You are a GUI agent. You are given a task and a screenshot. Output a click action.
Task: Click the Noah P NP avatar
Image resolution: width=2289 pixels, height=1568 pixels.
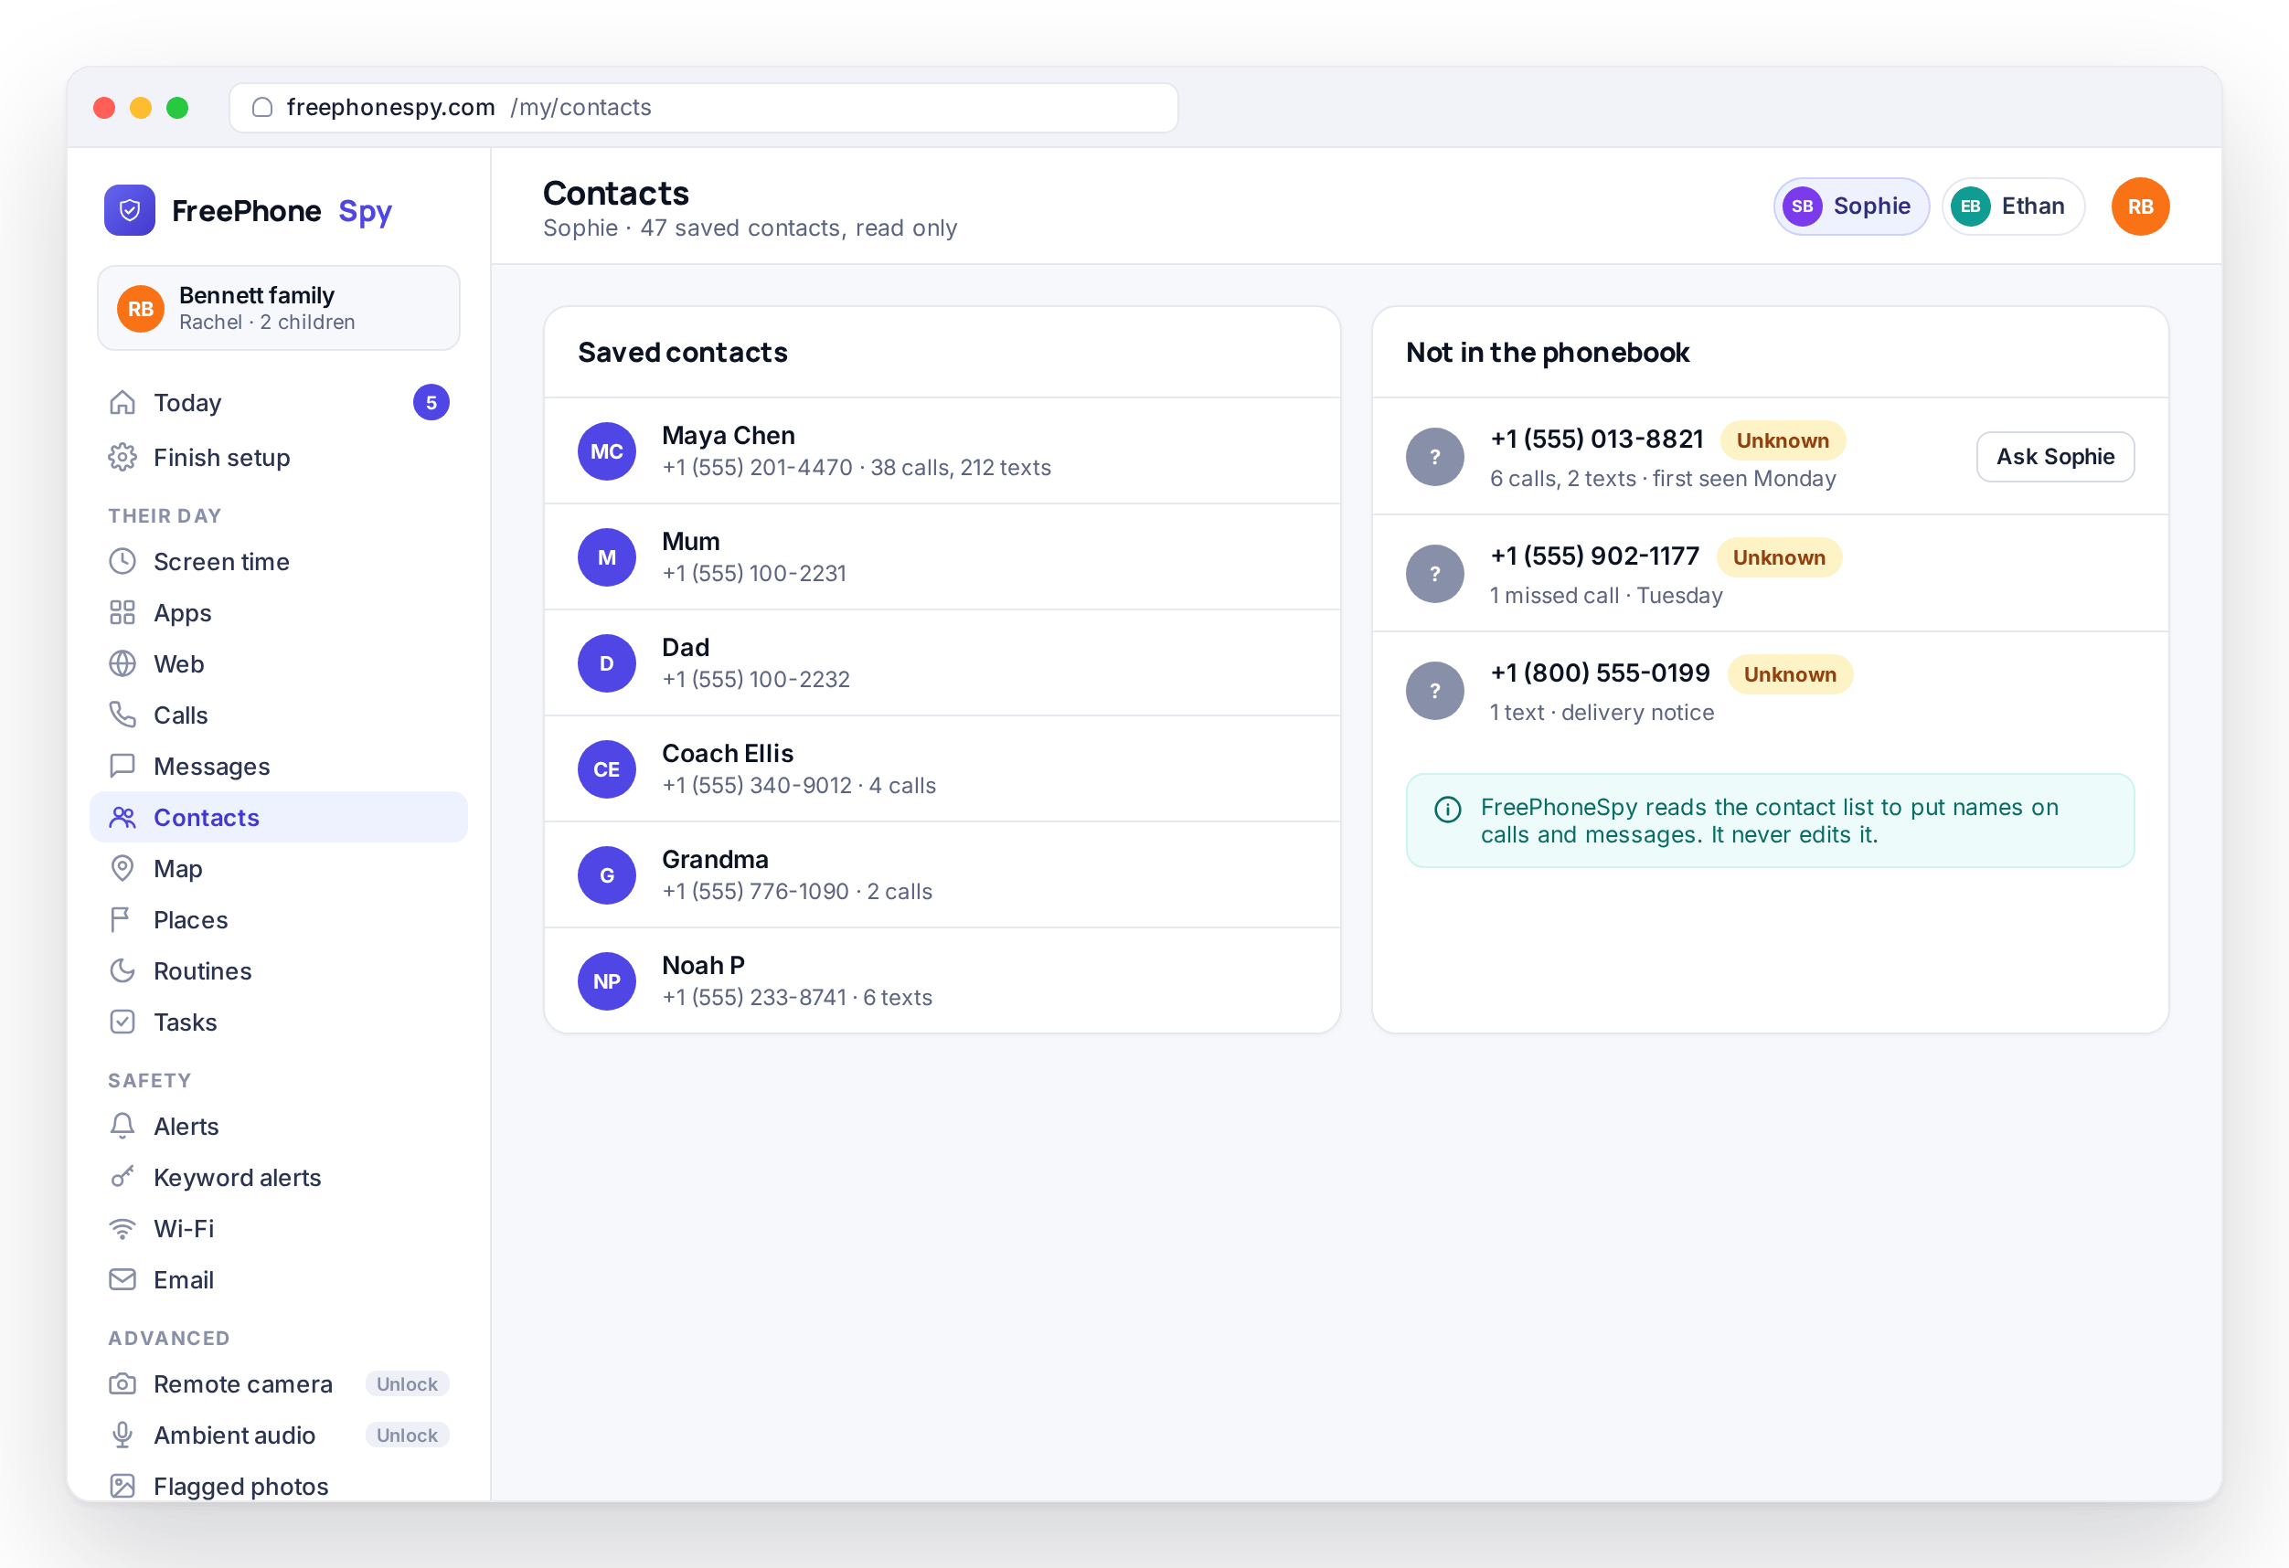[607, 981]
